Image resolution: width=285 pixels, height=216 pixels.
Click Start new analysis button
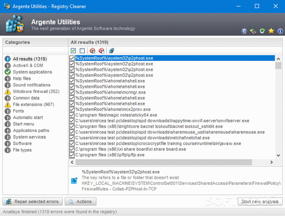(260, 201)
